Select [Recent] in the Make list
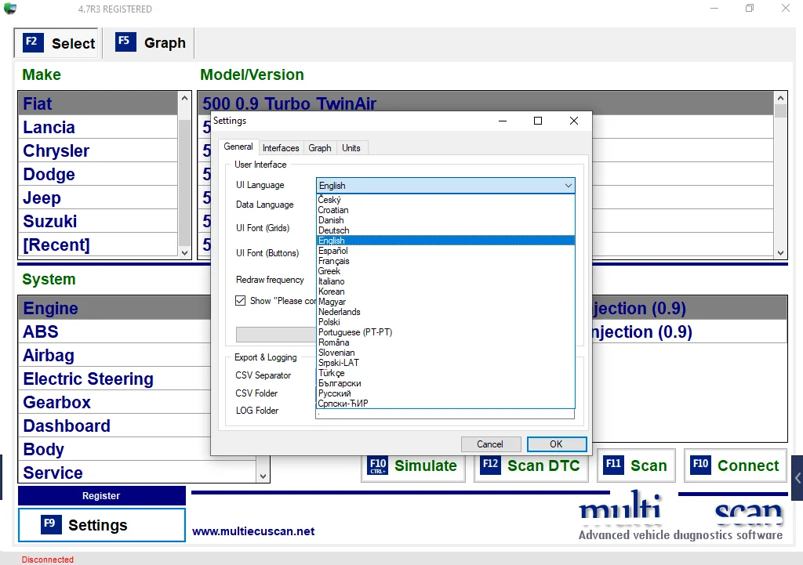Viewport: 803px width, 565px height. (98, 244)
